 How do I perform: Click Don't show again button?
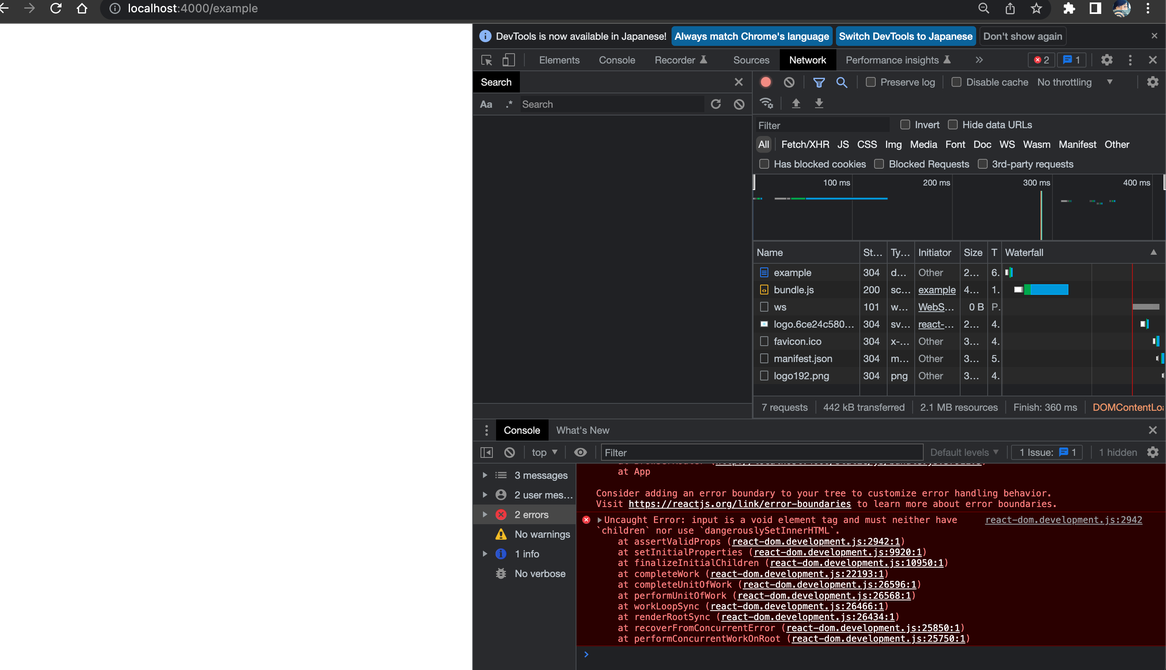[x=1022, y=36]
